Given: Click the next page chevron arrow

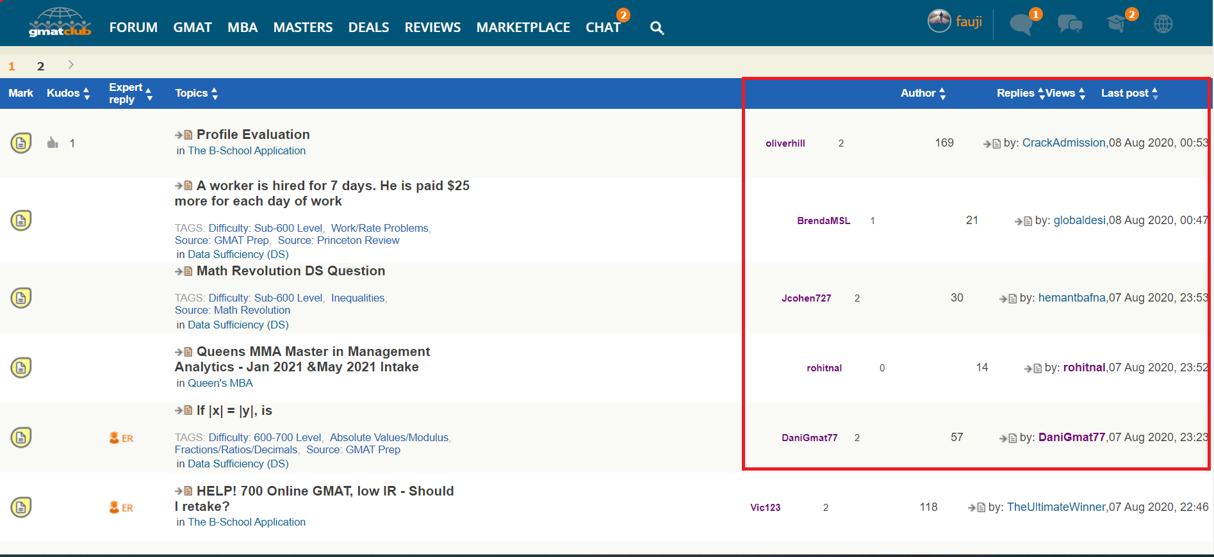Looking at the screenshot, I should click(70, 65).
